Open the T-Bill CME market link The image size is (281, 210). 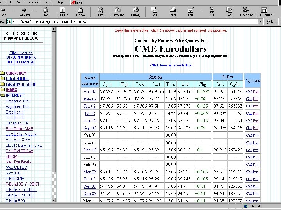[15, 178]
